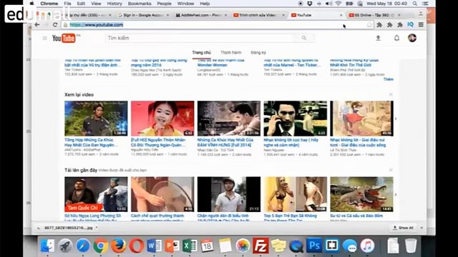Open Photos app from the Dock
The height and width of the screenshot is (257, 458).
[x=243, y=246]
